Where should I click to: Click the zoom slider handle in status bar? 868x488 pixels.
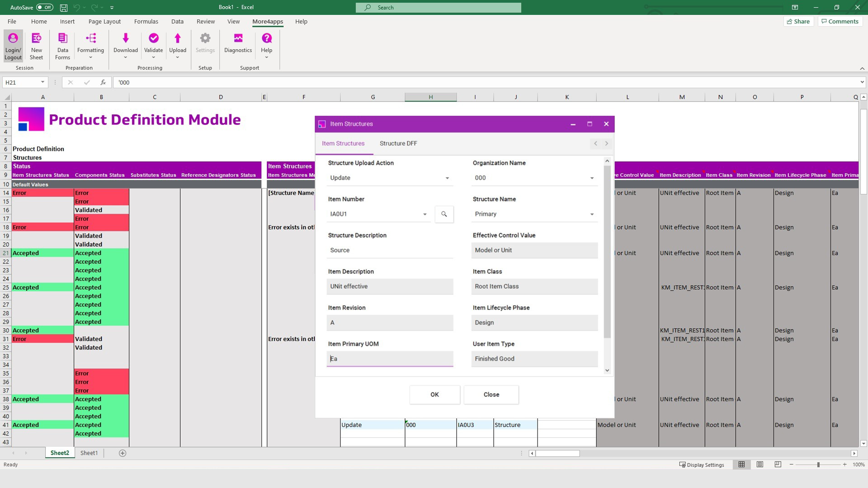(818, 465)
